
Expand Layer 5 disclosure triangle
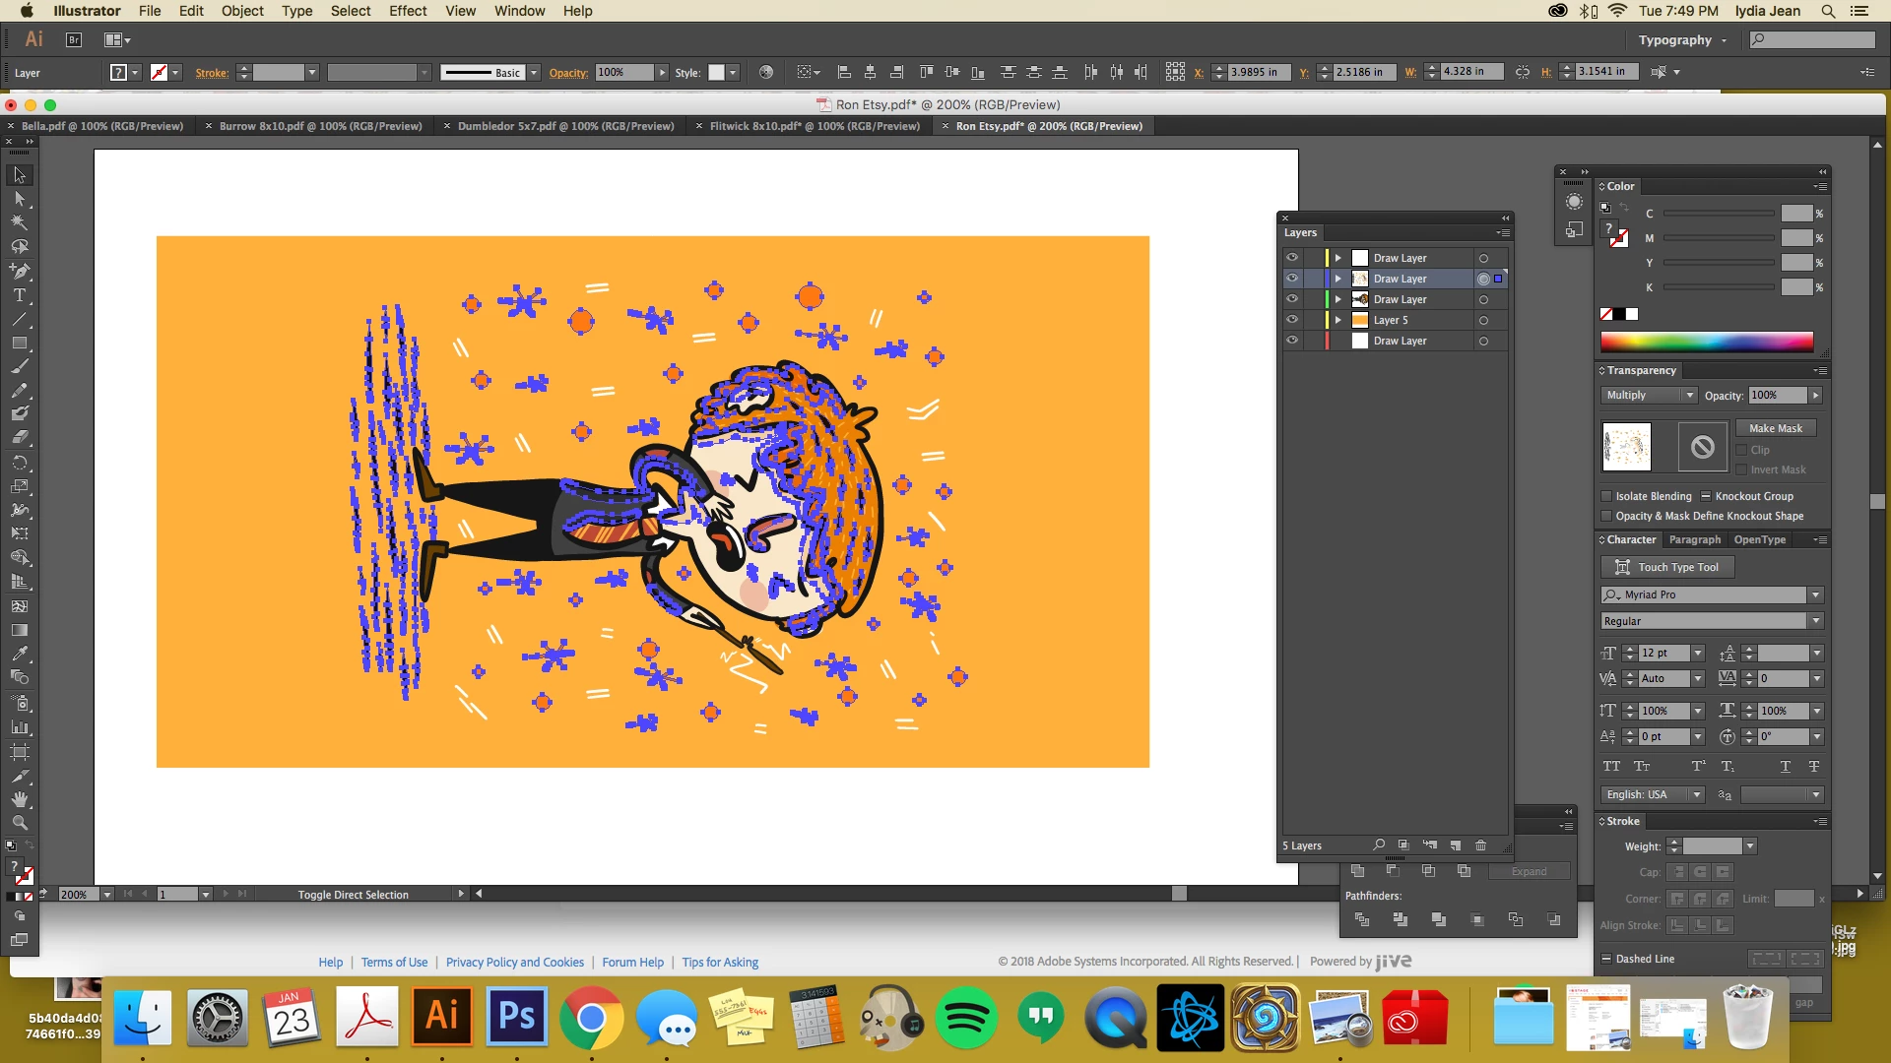point(1338,320)
